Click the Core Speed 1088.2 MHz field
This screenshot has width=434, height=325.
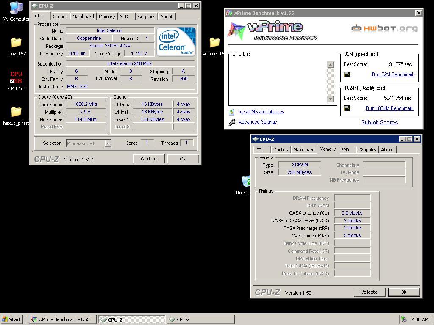tap(86, 104)
